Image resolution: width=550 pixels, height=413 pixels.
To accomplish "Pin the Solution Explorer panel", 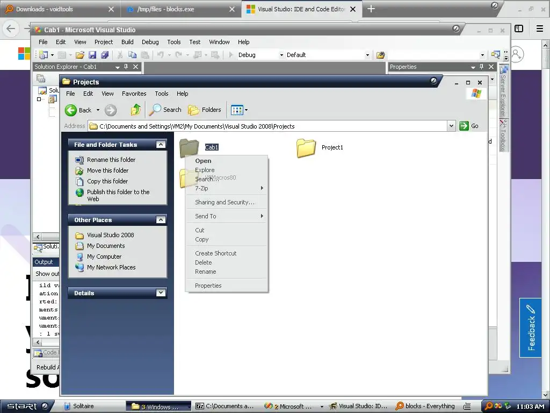I will (x=126, y=67).
